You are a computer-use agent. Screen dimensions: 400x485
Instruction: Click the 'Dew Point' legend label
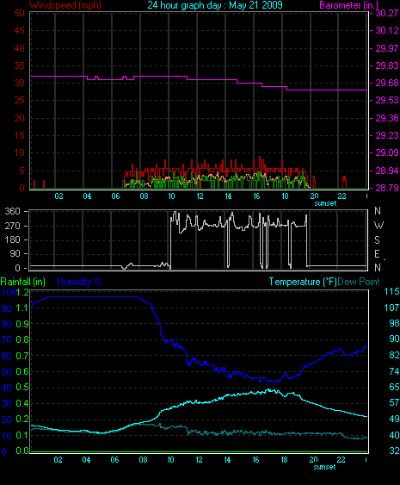[359, 282]
